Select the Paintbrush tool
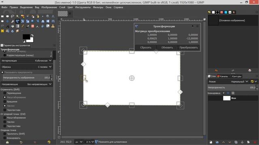The height and width of the screenshot is (145, 259). point(28,26)
